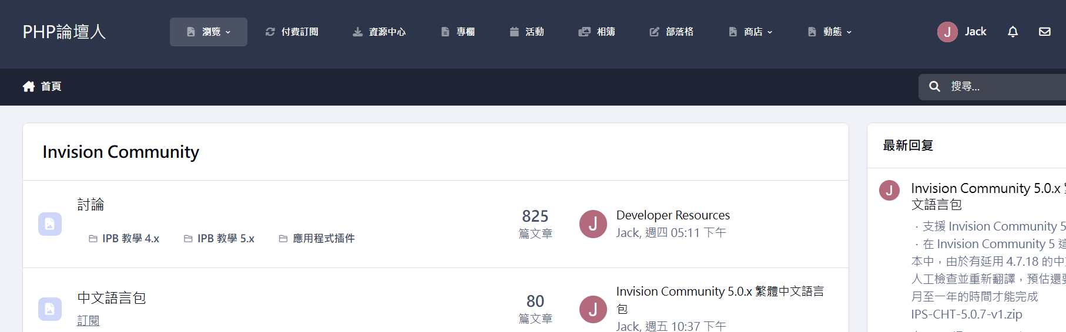Click the 最新回复 sidebar heading
The width and height of the screenshot is (1066, 332).
[x=908, y=145]
